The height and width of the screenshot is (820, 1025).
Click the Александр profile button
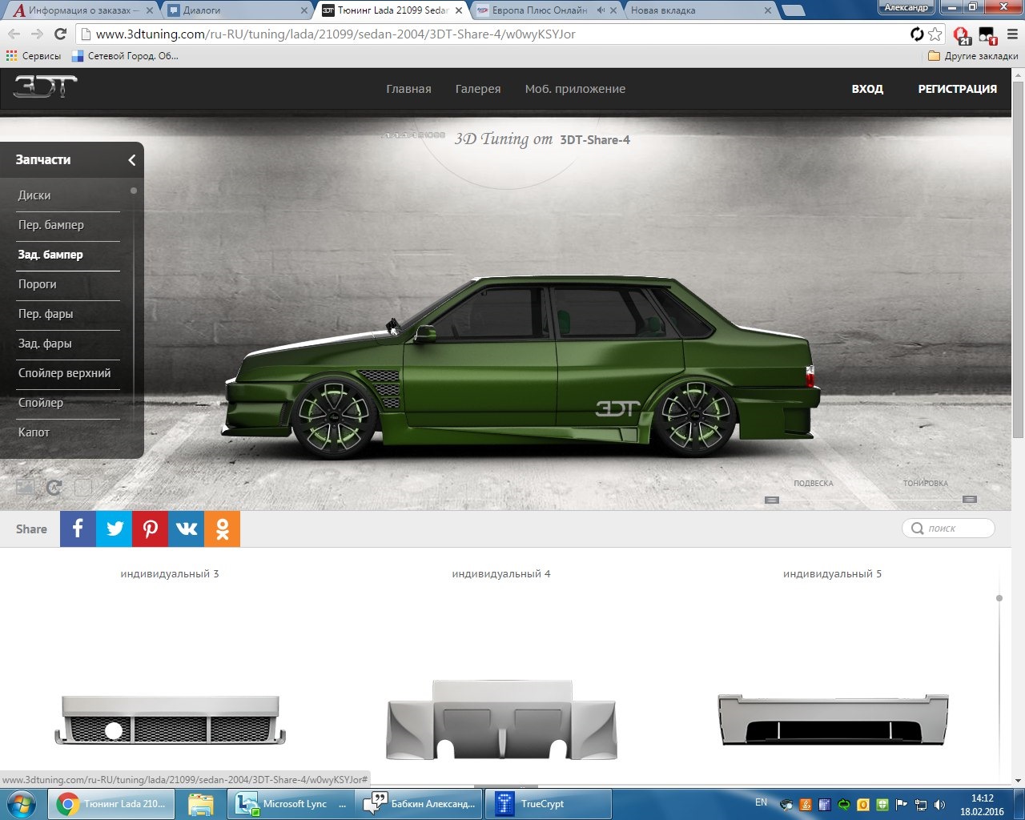coord(906,7)
